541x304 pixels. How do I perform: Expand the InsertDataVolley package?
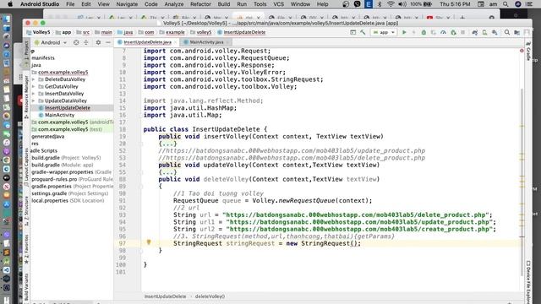[34, 94]
